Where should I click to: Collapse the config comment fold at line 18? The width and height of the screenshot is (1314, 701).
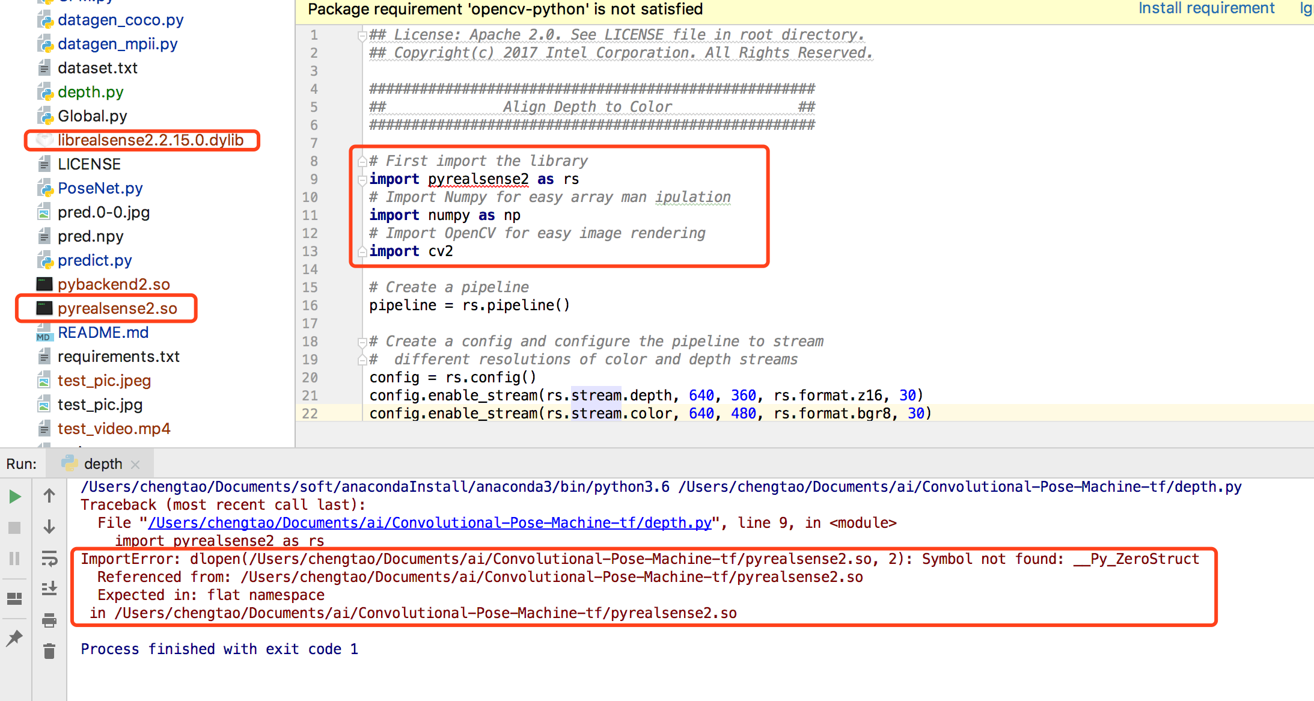pos(362,341)
